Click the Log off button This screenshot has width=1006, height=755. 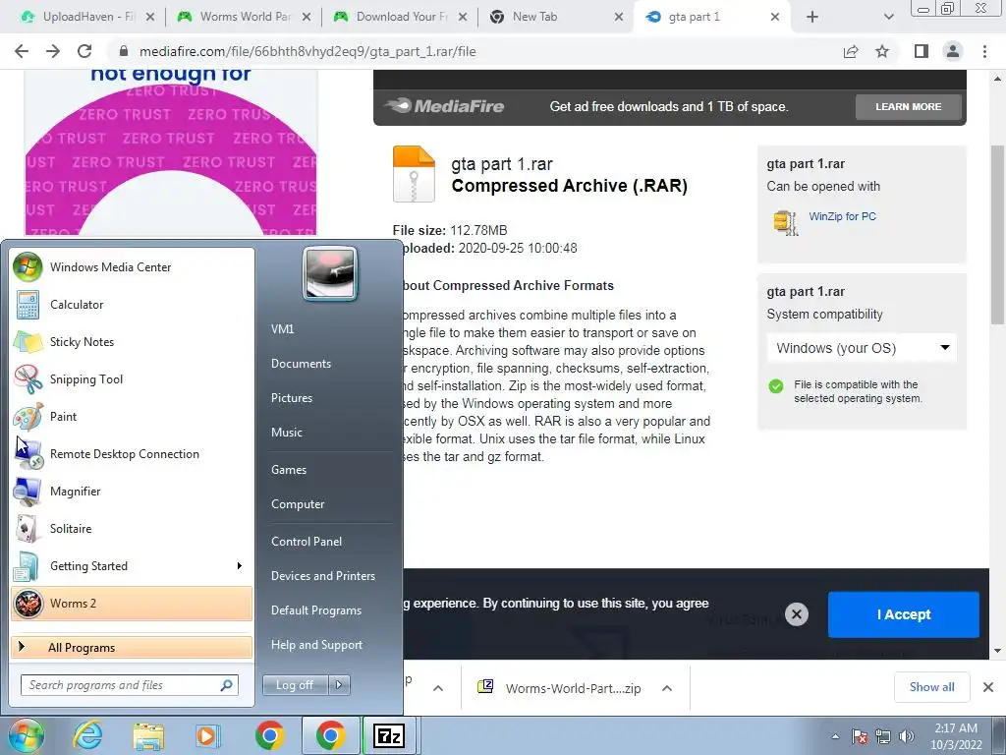pyautogui.click(x=295, y=685)
